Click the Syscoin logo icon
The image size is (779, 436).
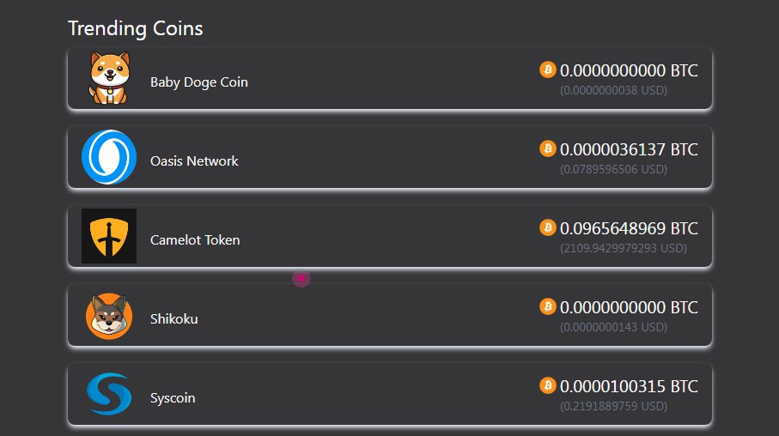coord(109,394)
